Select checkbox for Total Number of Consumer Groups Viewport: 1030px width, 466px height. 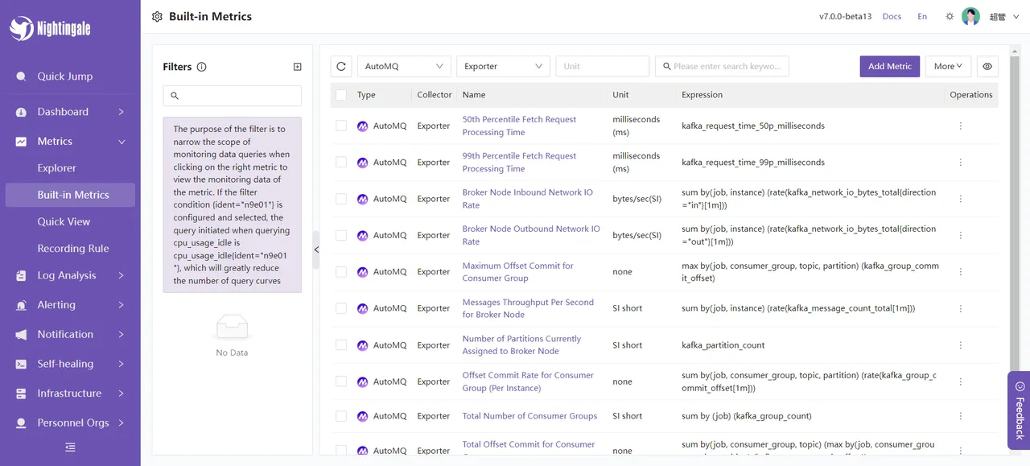coord(341,416)
